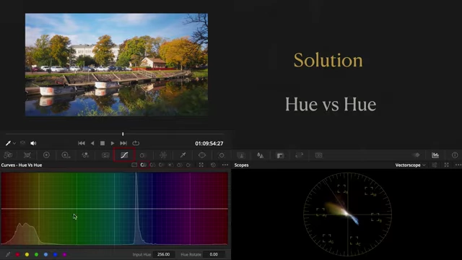462x260 pixels.
Task: Open the Motion Effects palette
Action: coord(105,155)
